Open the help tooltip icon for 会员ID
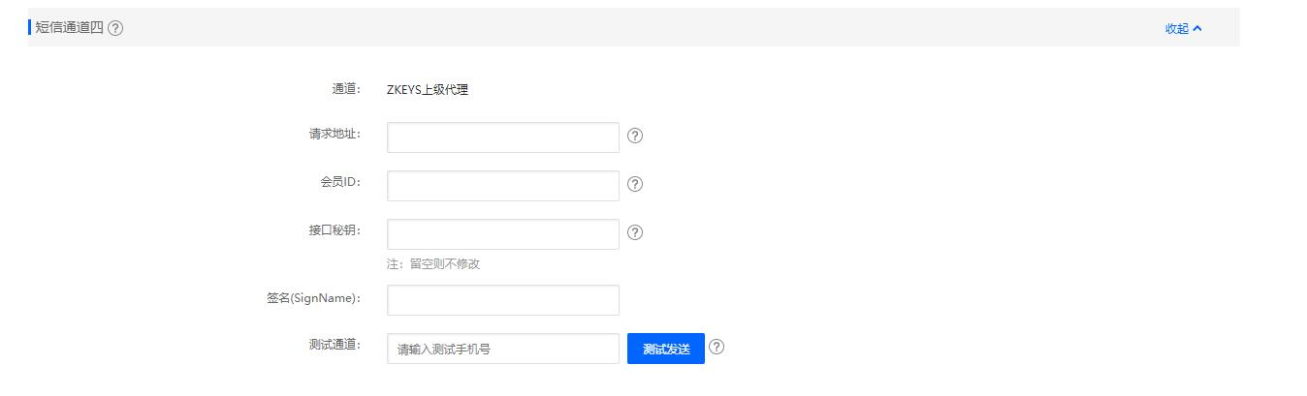1307x396 pixels. tap(635, 184)
